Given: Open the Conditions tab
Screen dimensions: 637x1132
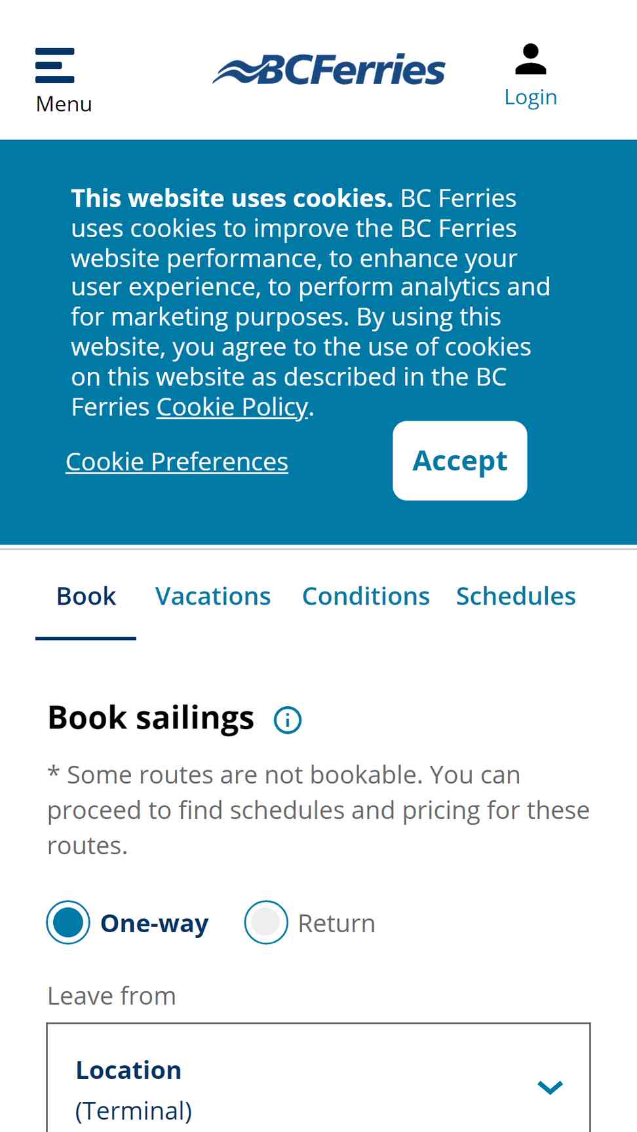Looking at the screenshot, I should [366, 596].
